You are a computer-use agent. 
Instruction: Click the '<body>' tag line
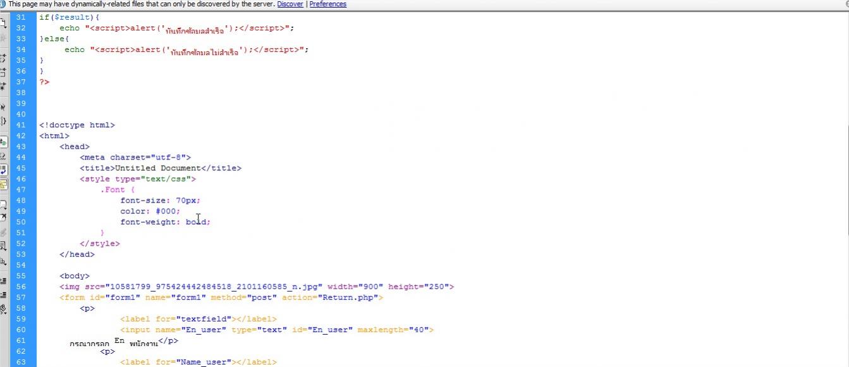[x=75, y=275]
